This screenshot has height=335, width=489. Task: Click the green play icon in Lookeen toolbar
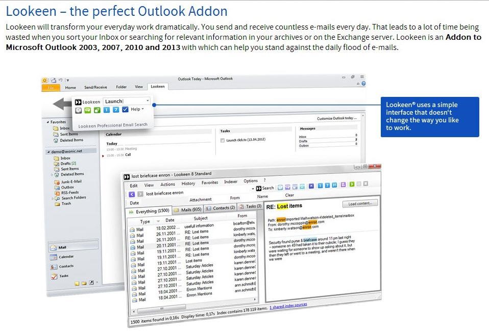pos(352,185)
